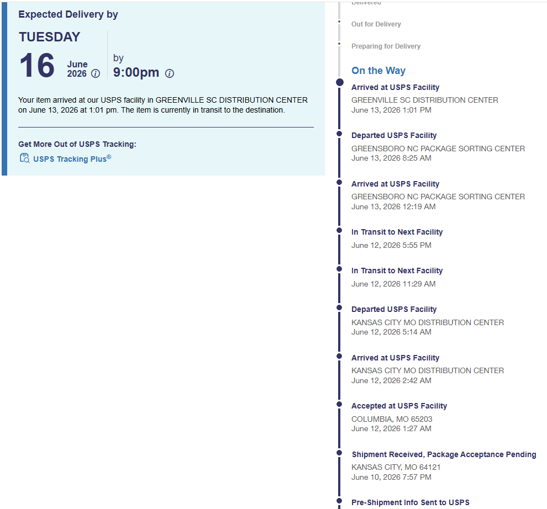
Task: Click the timeline dot for Accepted at USPS Facility
Action: point(339,405)
